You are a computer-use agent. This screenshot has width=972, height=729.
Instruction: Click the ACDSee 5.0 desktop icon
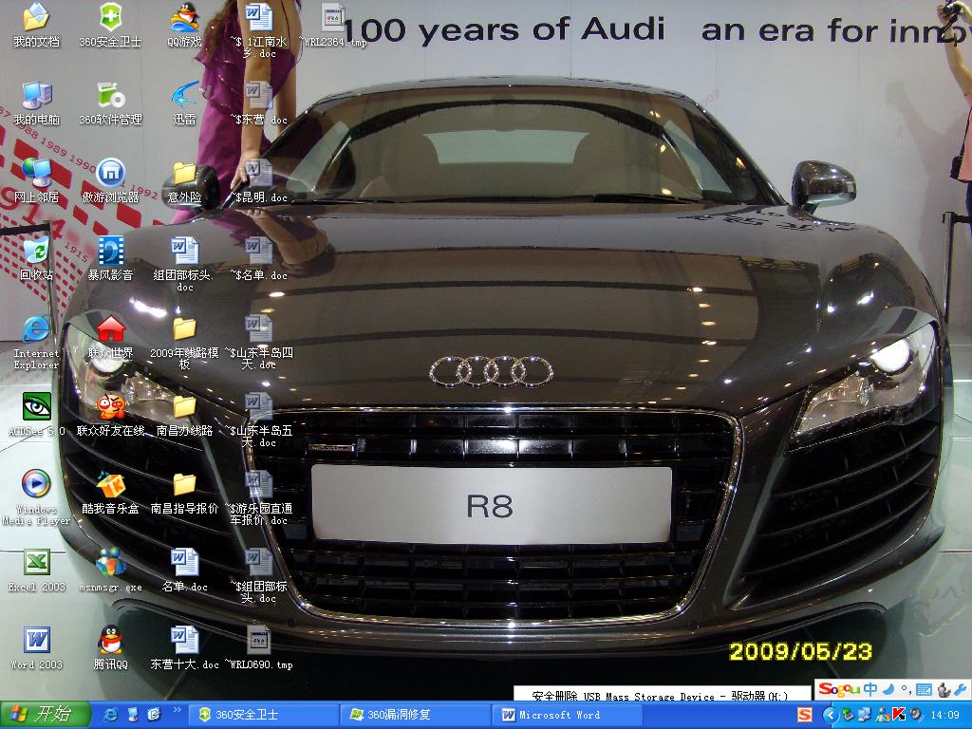point(37,414)
